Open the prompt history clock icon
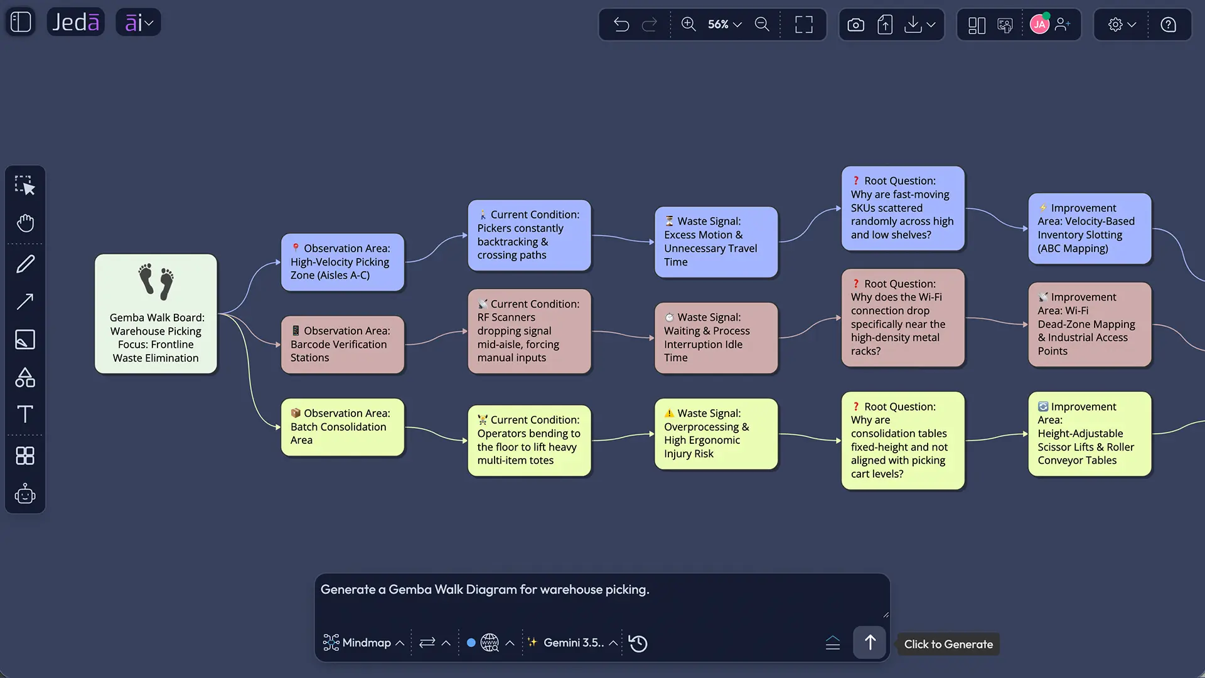 coord(638,643)
